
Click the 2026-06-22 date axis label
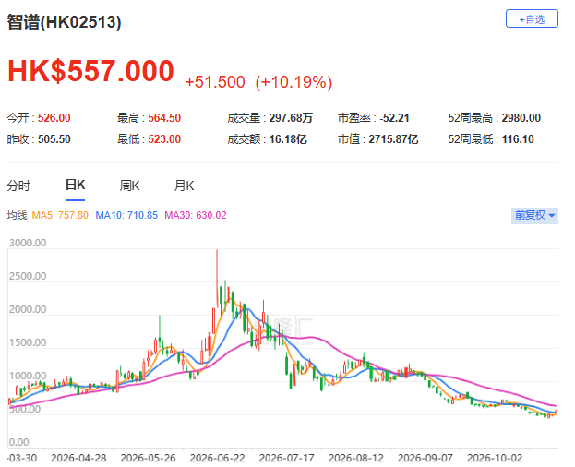pos(218,458)
